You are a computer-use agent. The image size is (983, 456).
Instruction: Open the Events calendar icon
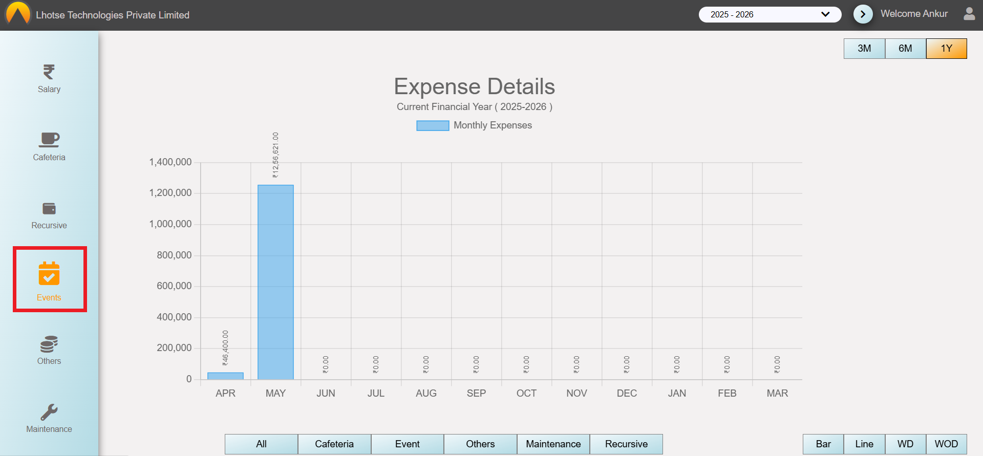coord(49,273)
